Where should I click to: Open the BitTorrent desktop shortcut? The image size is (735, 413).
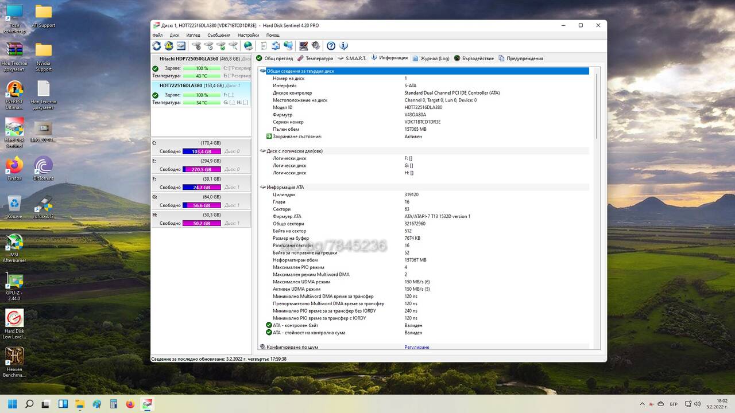tap(43, 168)
